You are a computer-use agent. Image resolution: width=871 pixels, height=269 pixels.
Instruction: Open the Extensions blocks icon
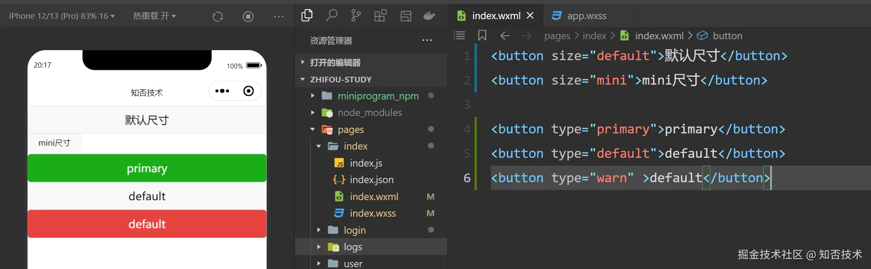tap(381, 16)
